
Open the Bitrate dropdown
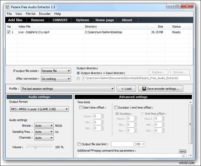tap(44, 126)
